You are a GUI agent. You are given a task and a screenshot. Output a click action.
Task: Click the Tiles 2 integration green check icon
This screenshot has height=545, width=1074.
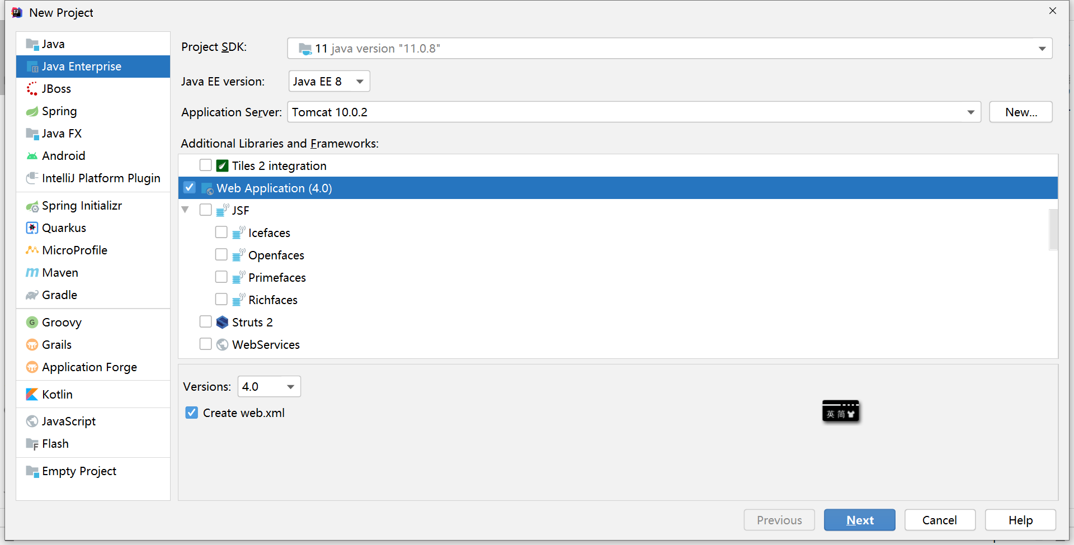222,166
